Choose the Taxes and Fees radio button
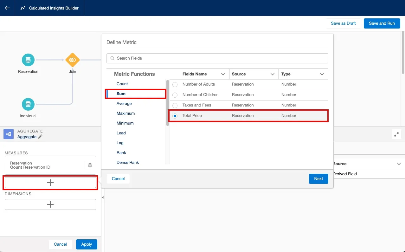Screen dimensions: 405x252 click(175, 105)
